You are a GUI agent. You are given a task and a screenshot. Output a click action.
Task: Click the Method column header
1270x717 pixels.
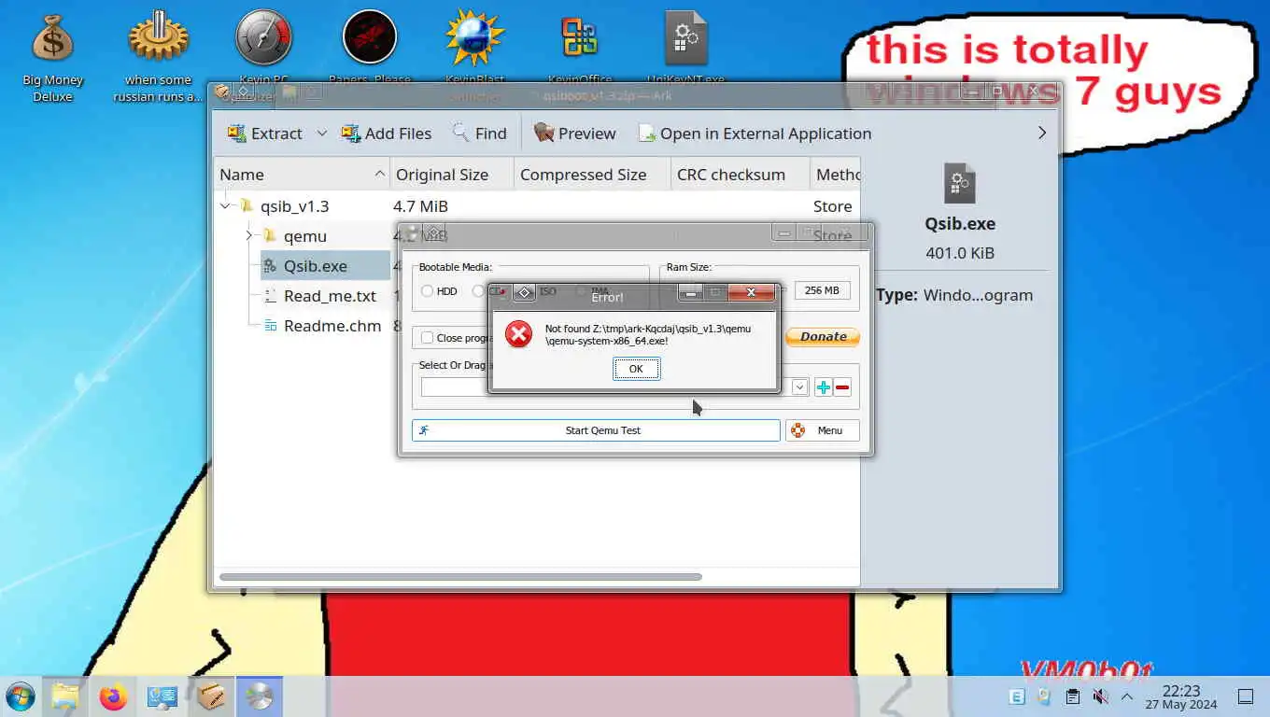pos(836,175)
